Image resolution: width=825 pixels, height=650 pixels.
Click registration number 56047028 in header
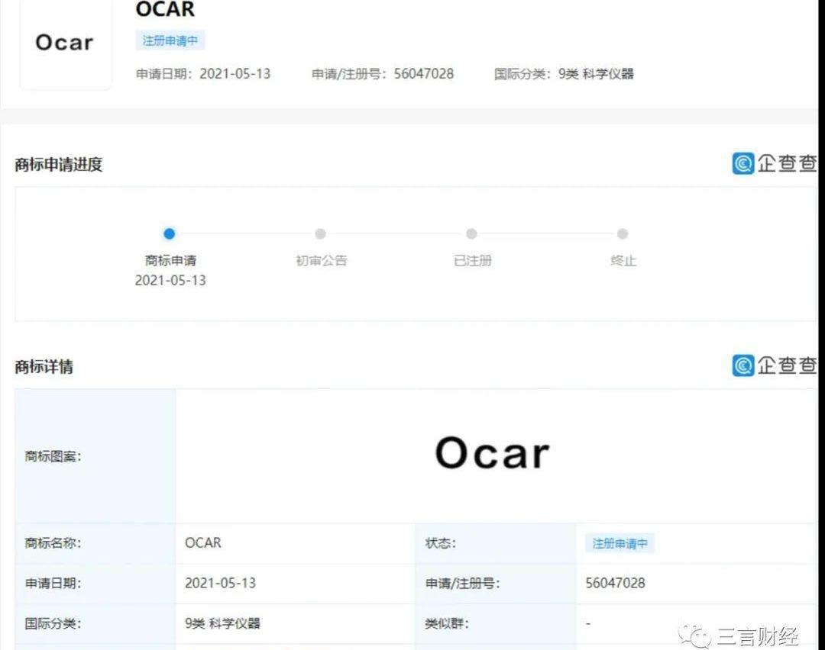point(423,74)
